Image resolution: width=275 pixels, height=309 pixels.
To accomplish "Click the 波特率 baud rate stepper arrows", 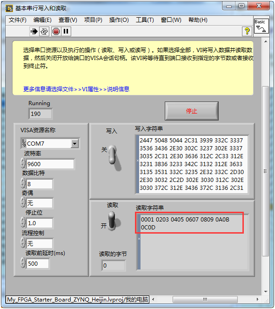I will [x=23, y=163].
